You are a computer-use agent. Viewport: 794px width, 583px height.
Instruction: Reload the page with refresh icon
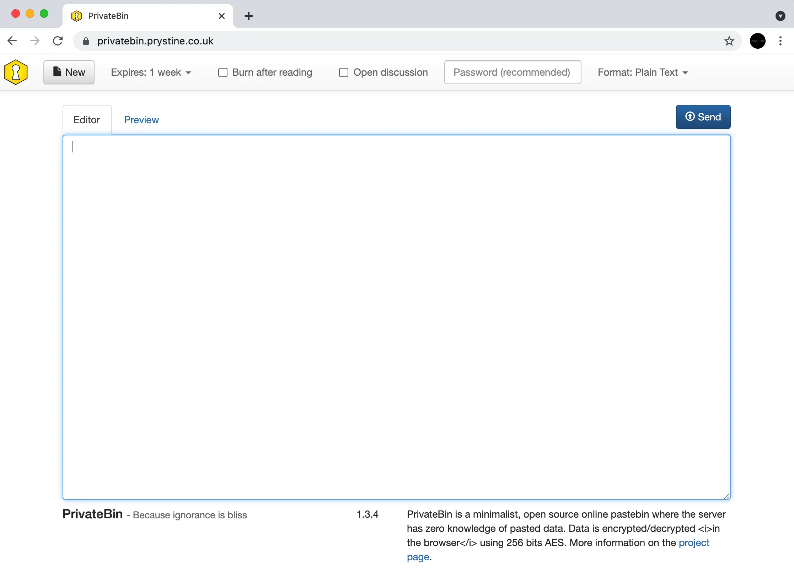pos(58,41)
